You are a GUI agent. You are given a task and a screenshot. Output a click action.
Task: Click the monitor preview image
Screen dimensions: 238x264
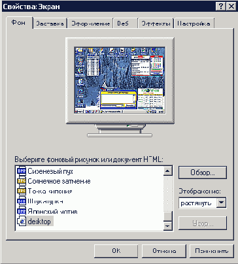point(120,80)
